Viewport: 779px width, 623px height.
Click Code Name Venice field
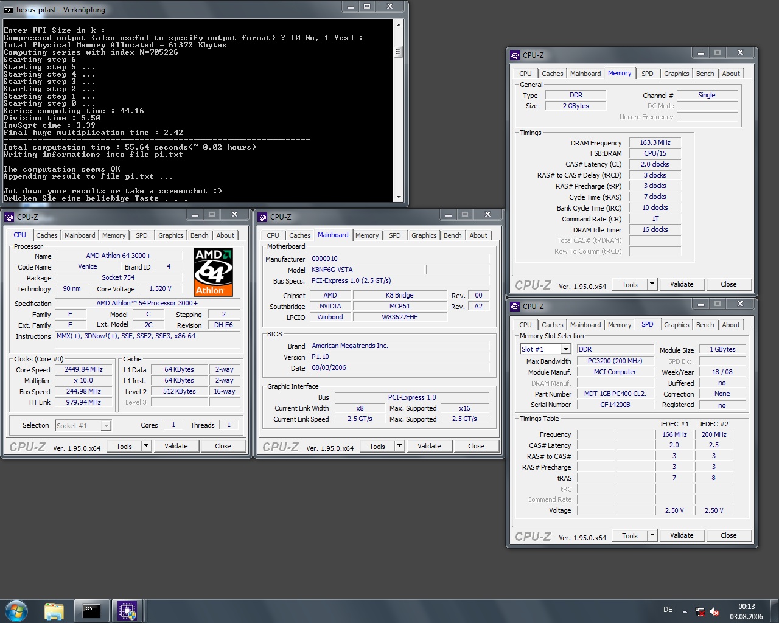tap(88, 266)
